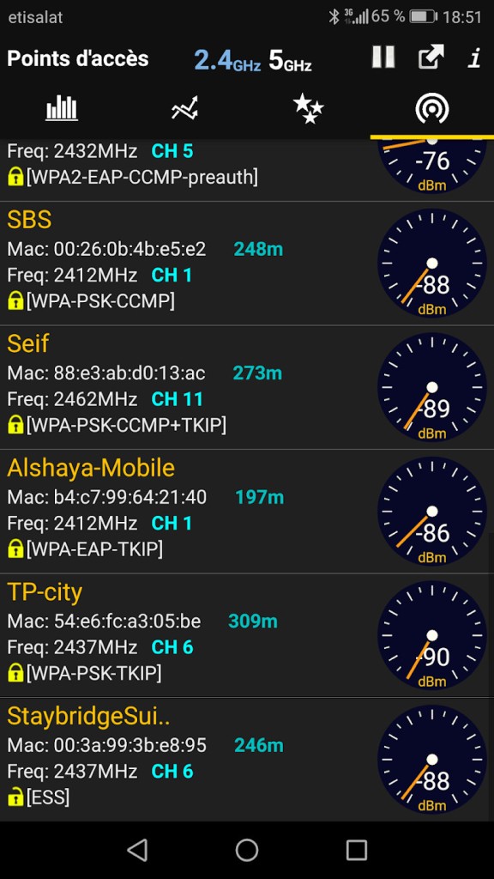This screenshot has height=879, width=494.
Task: Open the channel rating stars tab
Action: (309, 108)
